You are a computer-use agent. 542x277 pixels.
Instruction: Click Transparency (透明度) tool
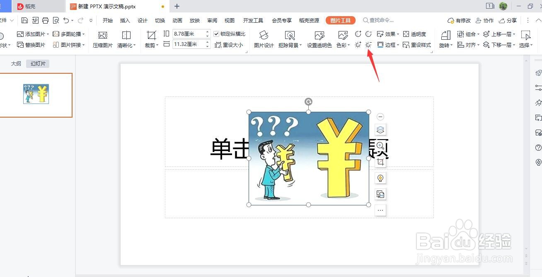(x=414, y=34)
